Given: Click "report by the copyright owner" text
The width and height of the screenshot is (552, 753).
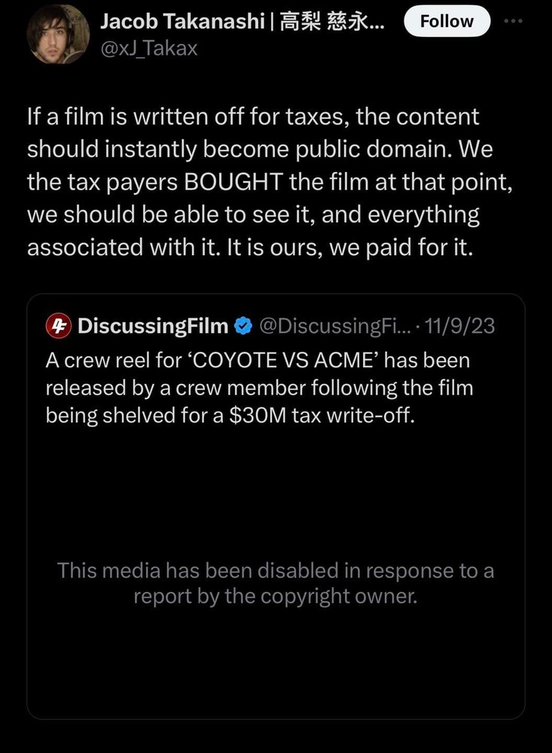Looking at the screenshot, I should point(276,596).
